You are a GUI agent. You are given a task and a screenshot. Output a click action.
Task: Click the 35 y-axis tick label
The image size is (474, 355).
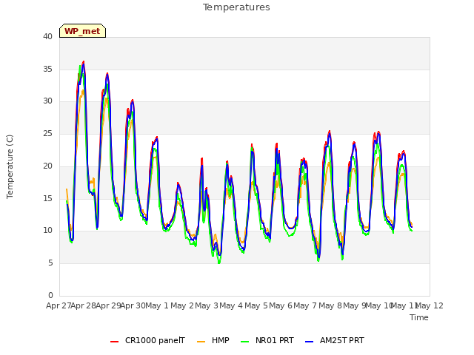(x=47, y=69)
